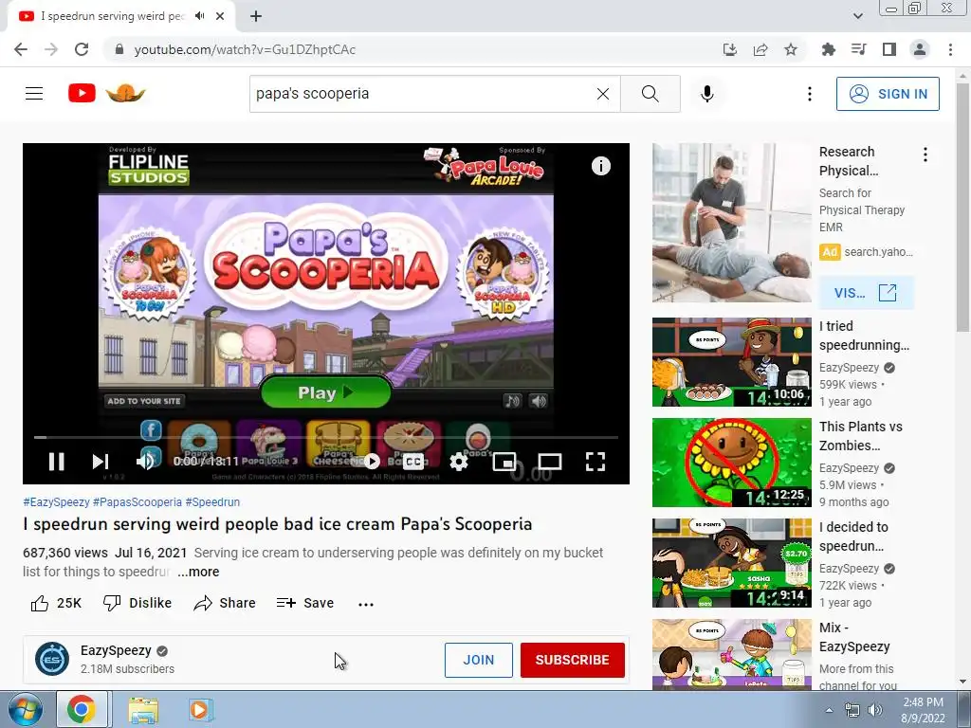Share this page icon in address bar

[x=760, y=49]
